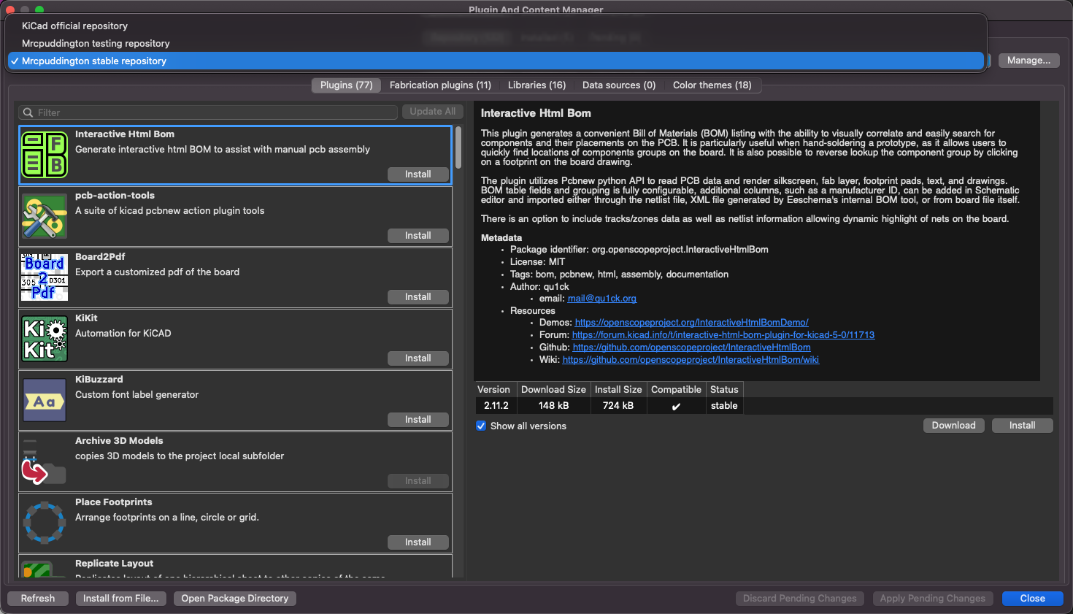Click Install button in the details panel
This screenshot has width=1073, height=614.
1022,426
